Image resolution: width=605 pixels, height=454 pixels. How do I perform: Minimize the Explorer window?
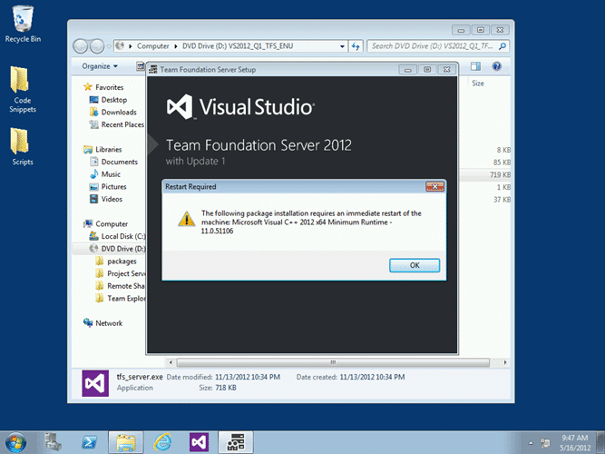point(461,30)
